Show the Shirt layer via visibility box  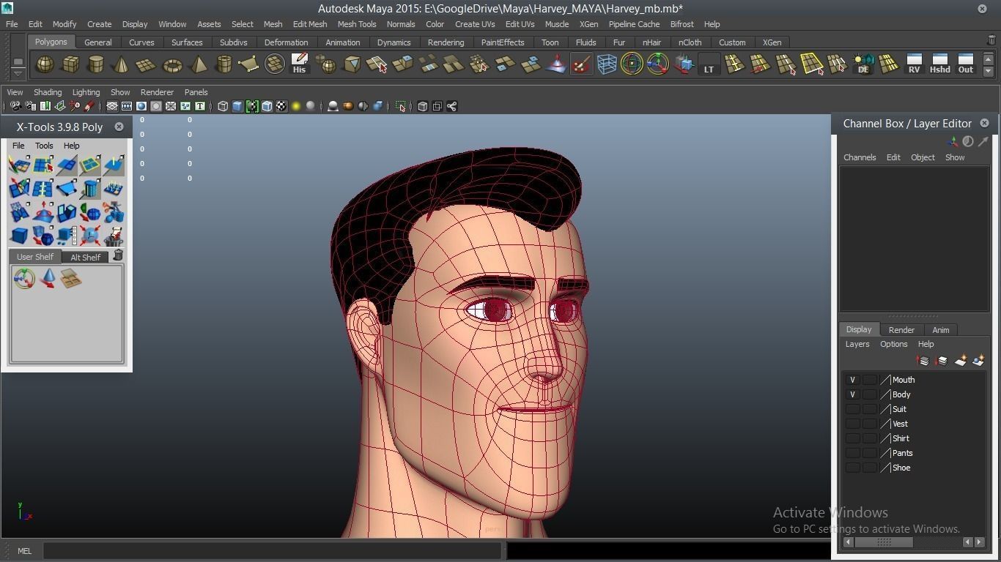click(x=852, y=438)
